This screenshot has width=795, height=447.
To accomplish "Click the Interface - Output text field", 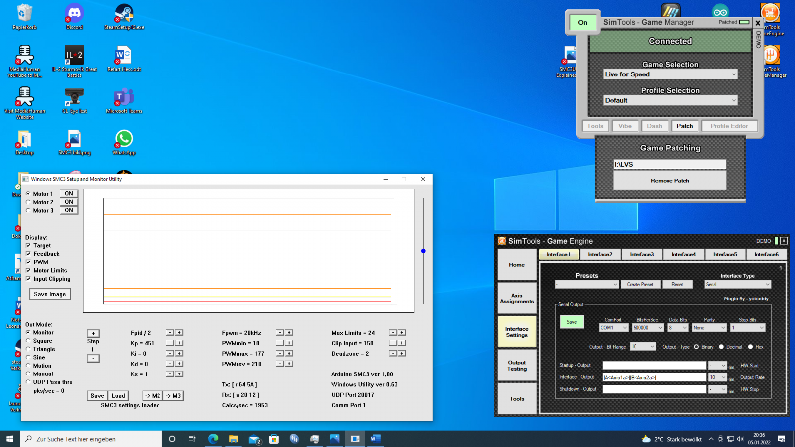I will point(654,377).
